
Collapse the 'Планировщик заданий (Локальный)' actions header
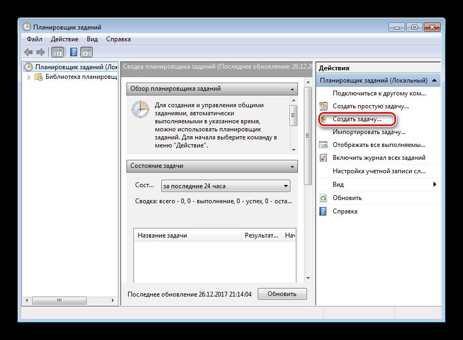[x=435, y=80]
